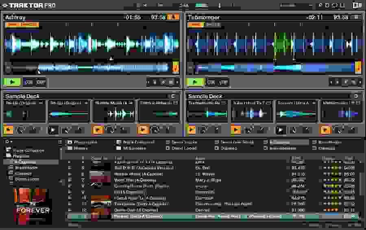Screen dimensions: 366x230
Task: Open the third Deck C sample slot menu
Action: tap(131, 103)
